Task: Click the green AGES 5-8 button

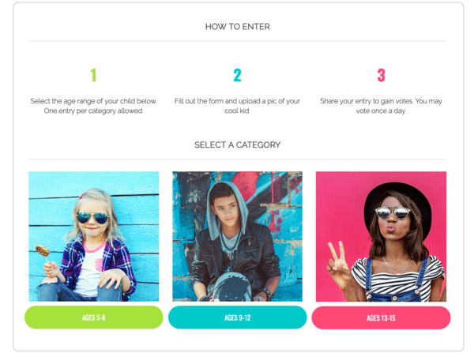Action: 94,317
